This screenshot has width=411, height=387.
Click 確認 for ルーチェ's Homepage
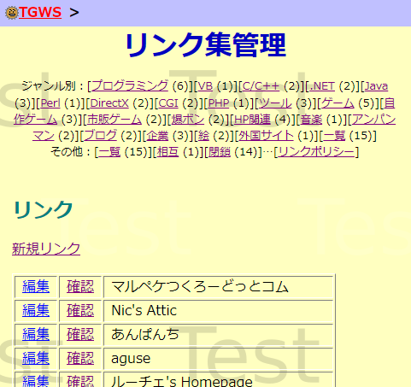coord(80,381)
